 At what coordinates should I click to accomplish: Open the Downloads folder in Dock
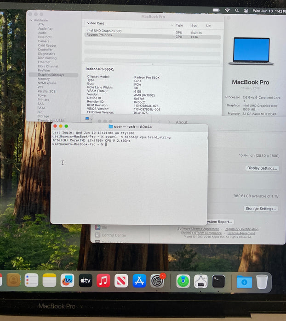[244, 282]
